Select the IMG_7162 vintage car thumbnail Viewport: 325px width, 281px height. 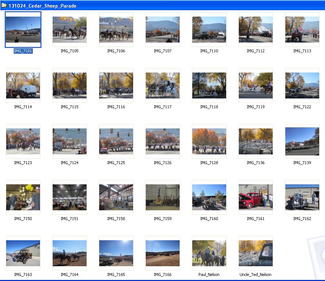pos(302,197)
